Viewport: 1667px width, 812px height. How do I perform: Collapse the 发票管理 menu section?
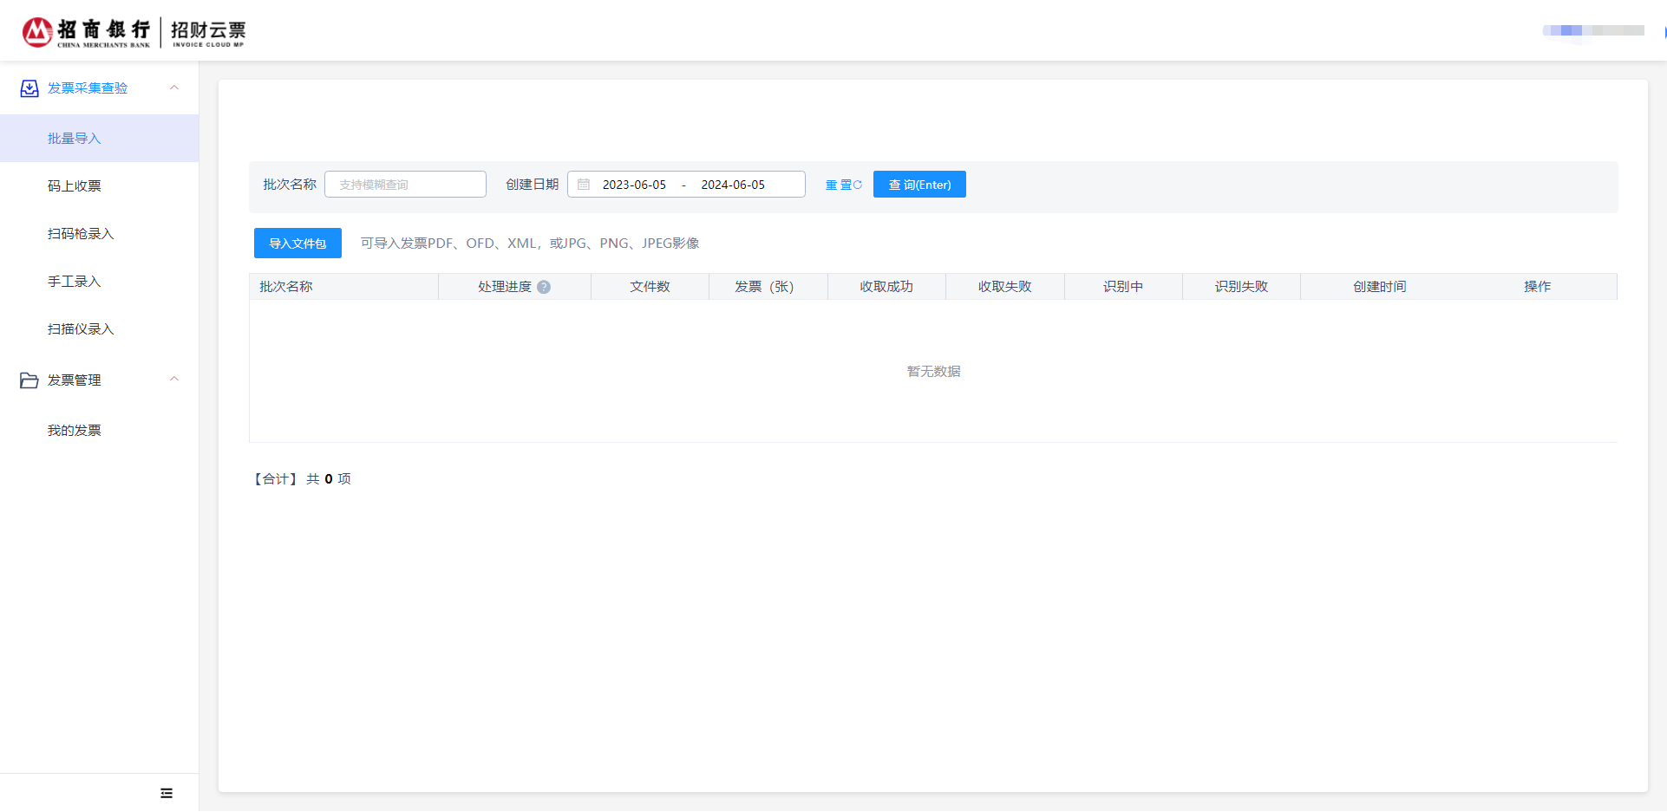point(173,380)
